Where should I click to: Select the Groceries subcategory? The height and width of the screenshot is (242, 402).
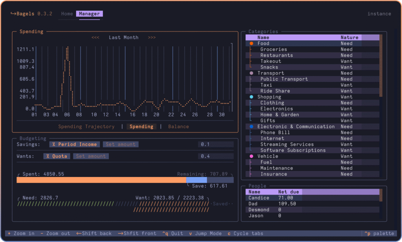coord(312,49)
